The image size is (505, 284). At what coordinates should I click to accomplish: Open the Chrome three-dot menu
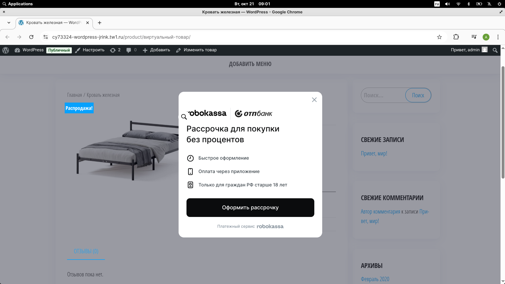[x=498, y=37]
